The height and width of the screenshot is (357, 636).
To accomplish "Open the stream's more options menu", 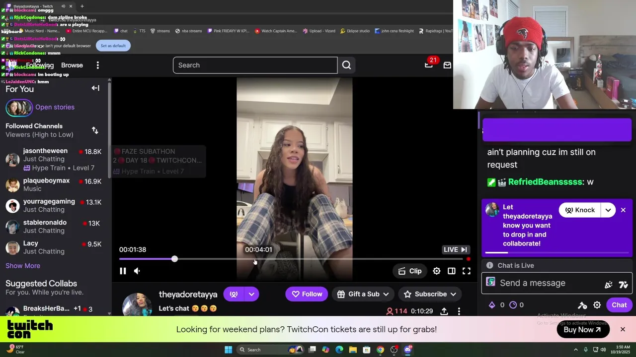I will pyautogui.click(x=459, y=311).
